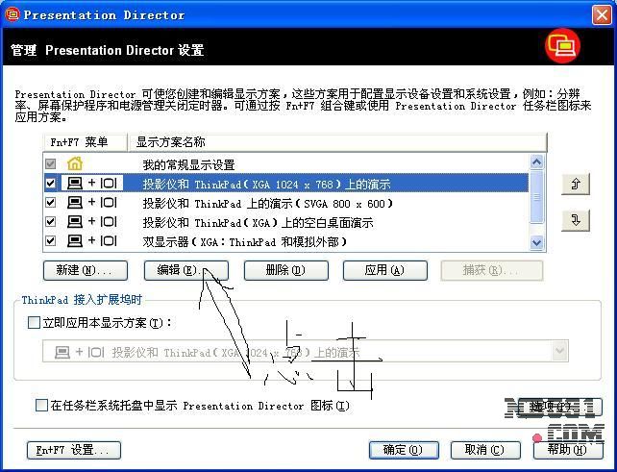The image size is (617, 472).
Task: Click laptop-plus-monitor icon in XGA 1024 x 768 row
Action: click(92, 183)
